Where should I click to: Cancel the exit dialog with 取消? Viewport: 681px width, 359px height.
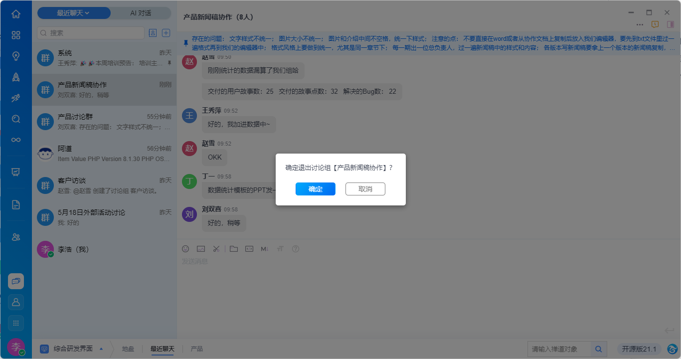pos(365,189)
